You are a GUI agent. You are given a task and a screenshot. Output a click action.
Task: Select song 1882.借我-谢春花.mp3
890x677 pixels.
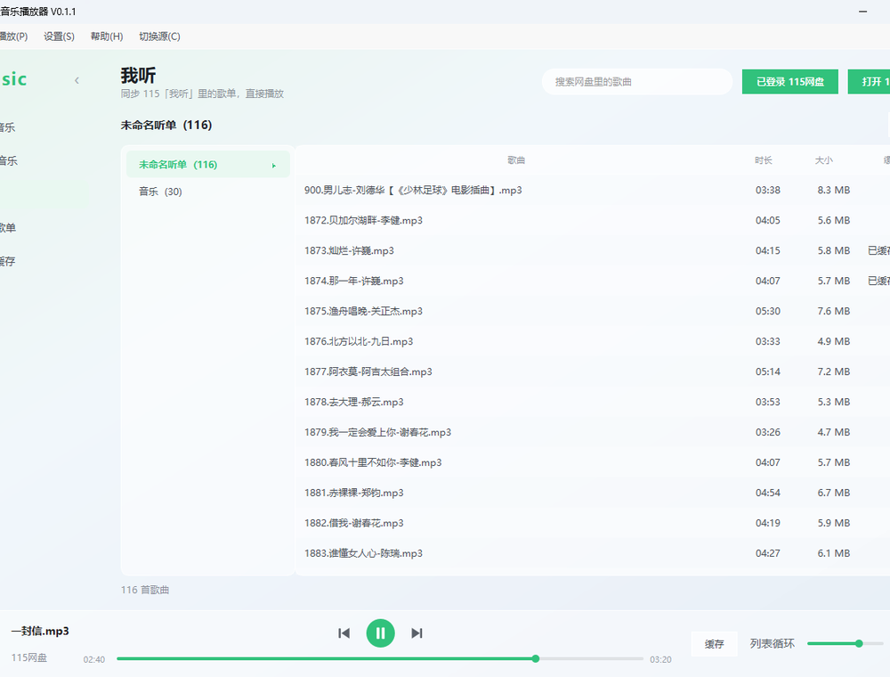click(x=593, y=523)
